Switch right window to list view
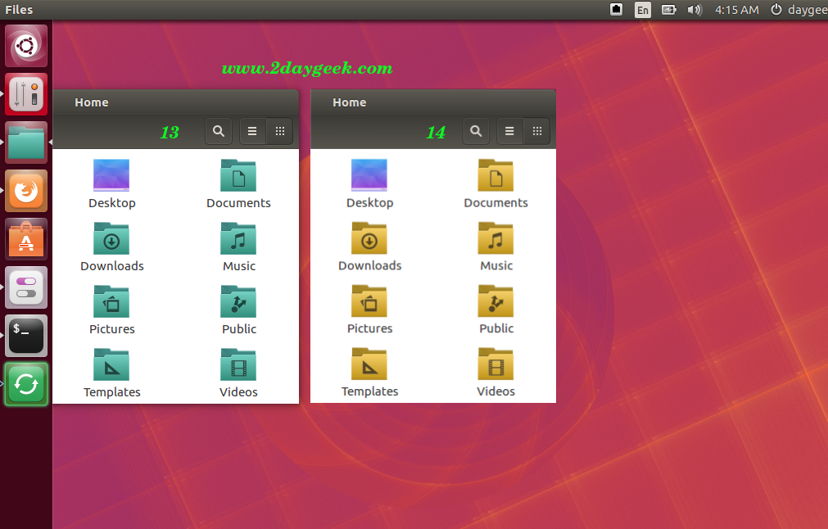 (x=509, y=131)
